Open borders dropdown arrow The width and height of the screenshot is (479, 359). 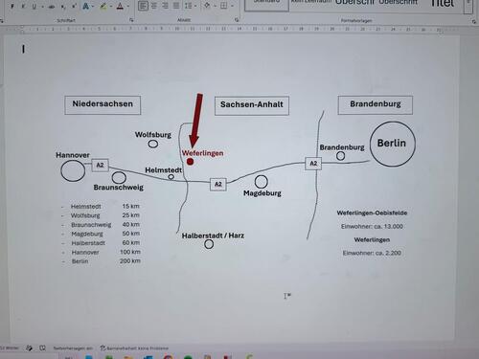pyautogui.click(x=232, y=6)
